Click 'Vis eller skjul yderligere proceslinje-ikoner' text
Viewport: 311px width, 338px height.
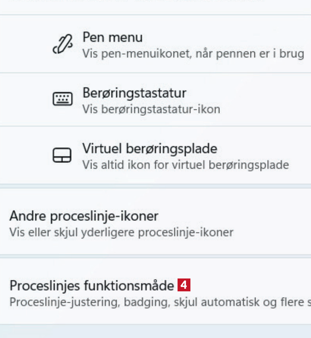pyautogui.click(x=121, y=233)
